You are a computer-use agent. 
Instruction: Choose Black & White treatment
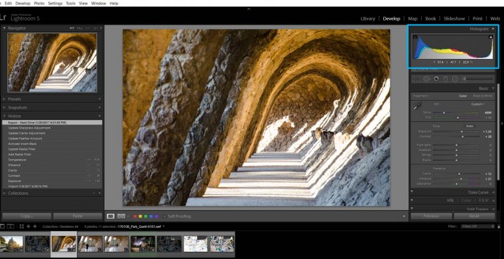(482, 95)
